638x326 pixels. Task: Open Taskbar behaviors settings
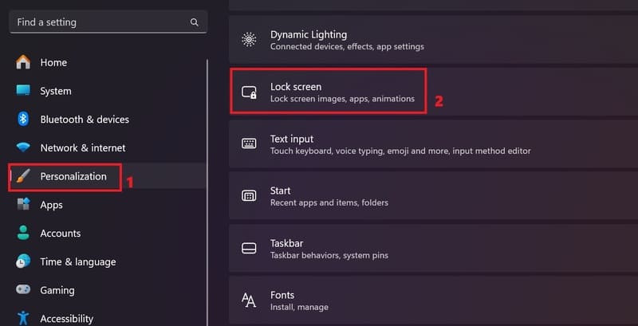[433, 249]
